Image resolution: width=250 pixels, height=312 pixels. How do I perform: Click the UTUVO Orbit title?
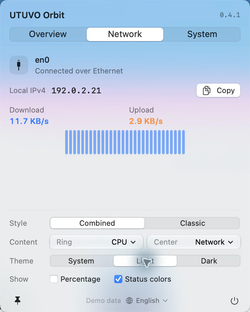pyautogui.click(x=37, y=15)
